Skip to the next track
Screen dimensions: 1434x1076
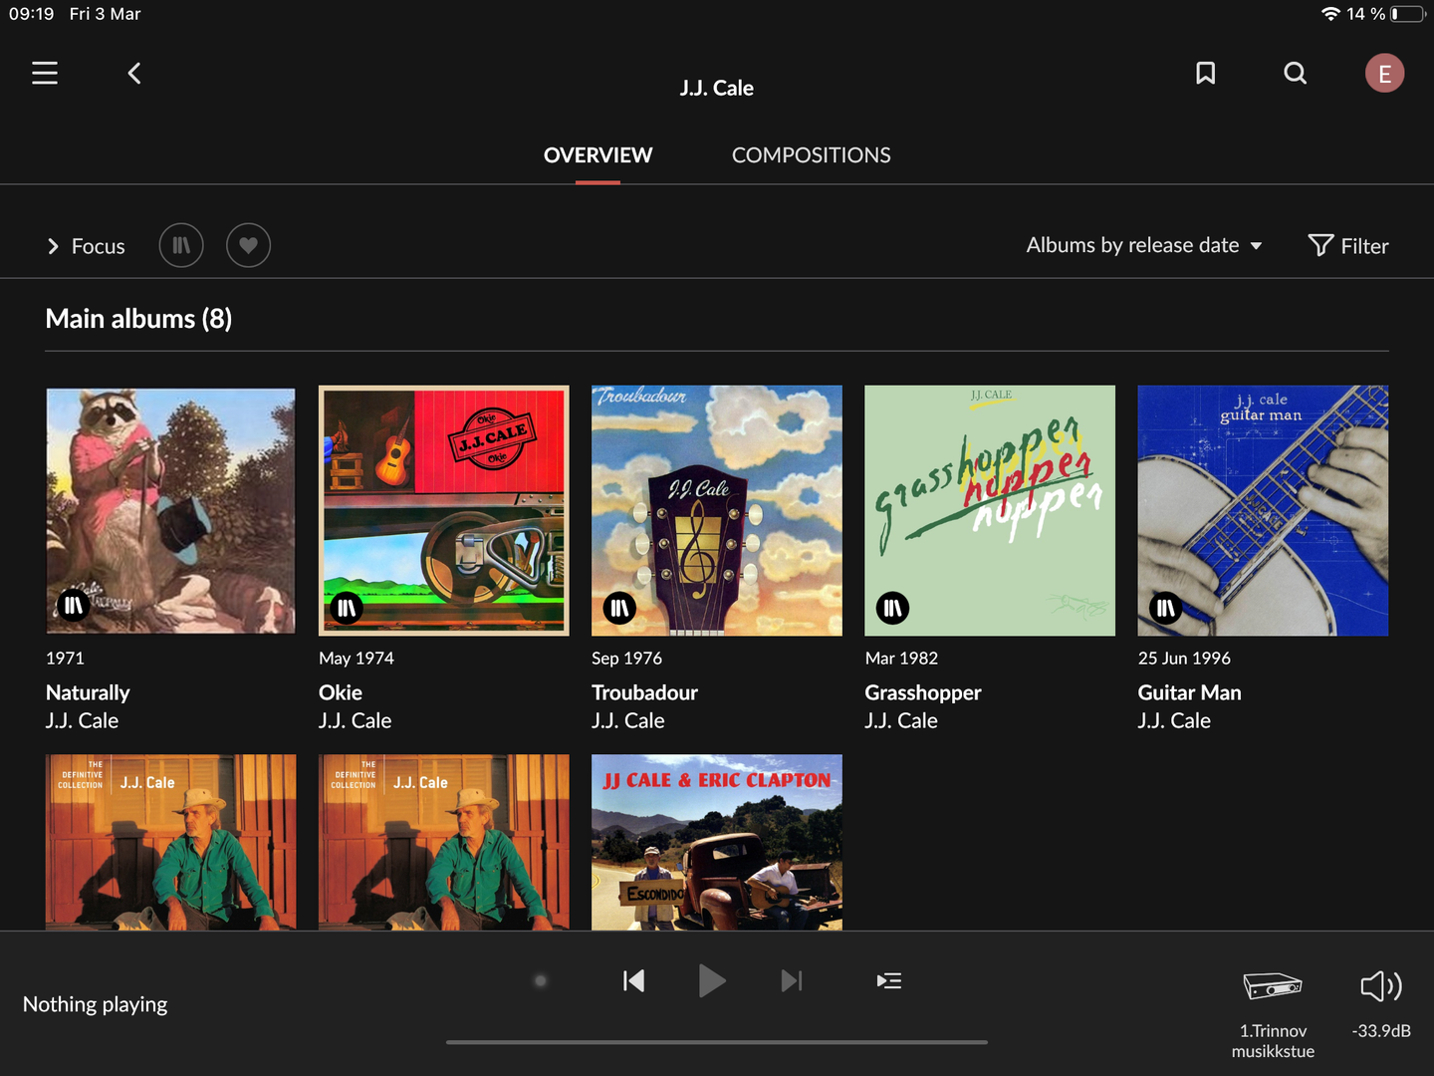click(x=792, y=981)
